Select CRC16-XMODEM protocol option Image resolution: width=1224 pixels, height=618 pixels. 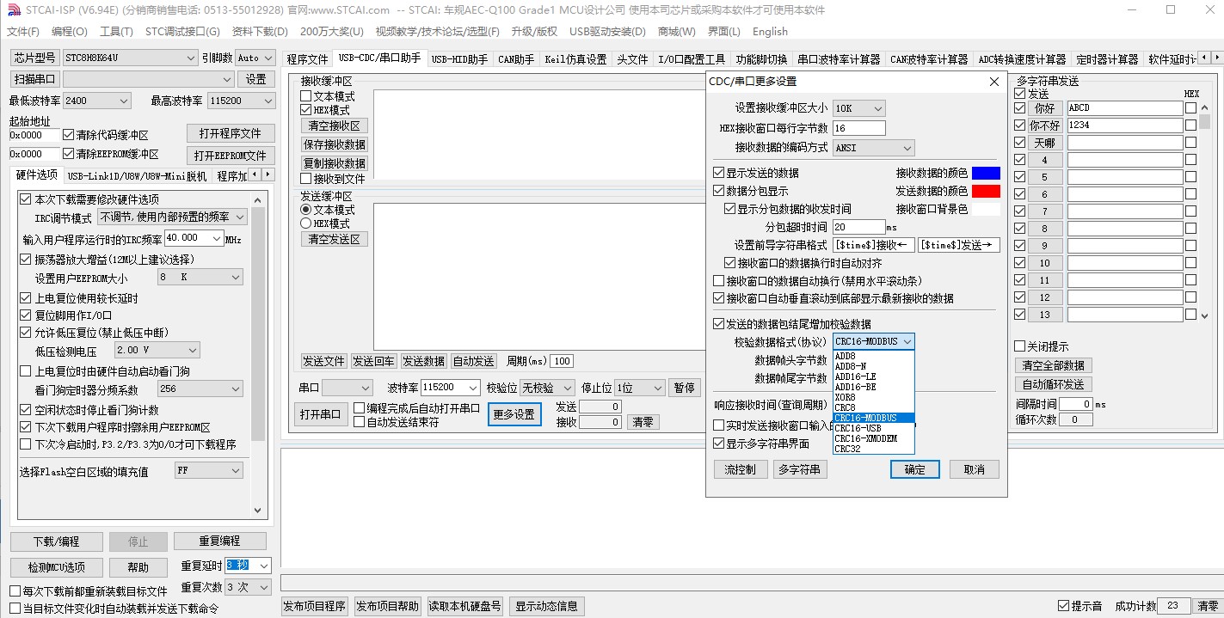coord(874,438)
